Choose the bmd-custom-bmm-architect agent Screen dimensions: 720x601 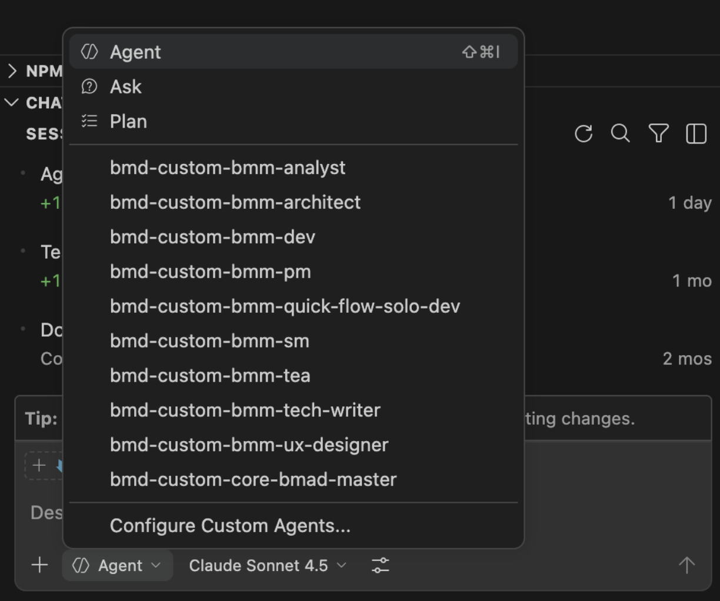click(235, 202)
